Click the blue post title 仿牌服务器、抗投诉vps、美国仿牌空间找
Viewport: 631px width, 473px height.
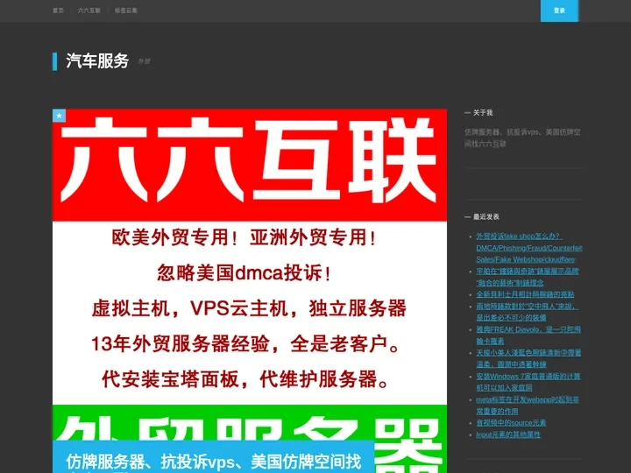click(213, 462)
